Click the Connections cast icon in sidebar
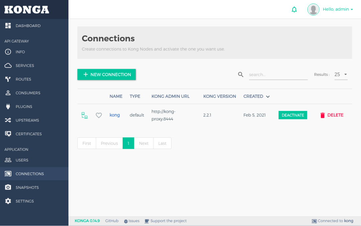Viewport: 361px width, 226px height. (x=8, y=174)
